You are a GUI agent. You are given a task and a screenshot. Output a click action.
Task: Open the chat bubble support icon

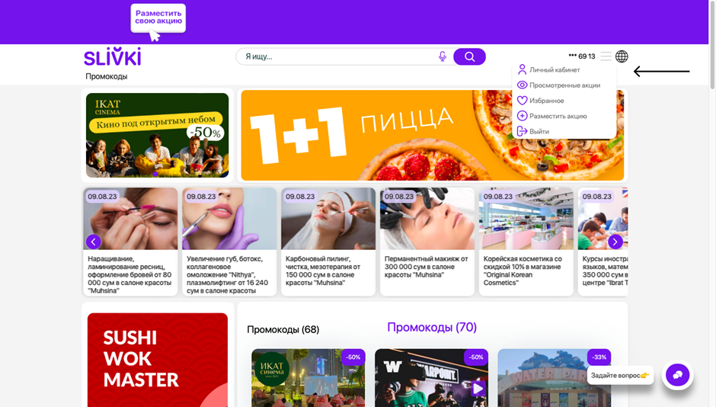(678, 375)
